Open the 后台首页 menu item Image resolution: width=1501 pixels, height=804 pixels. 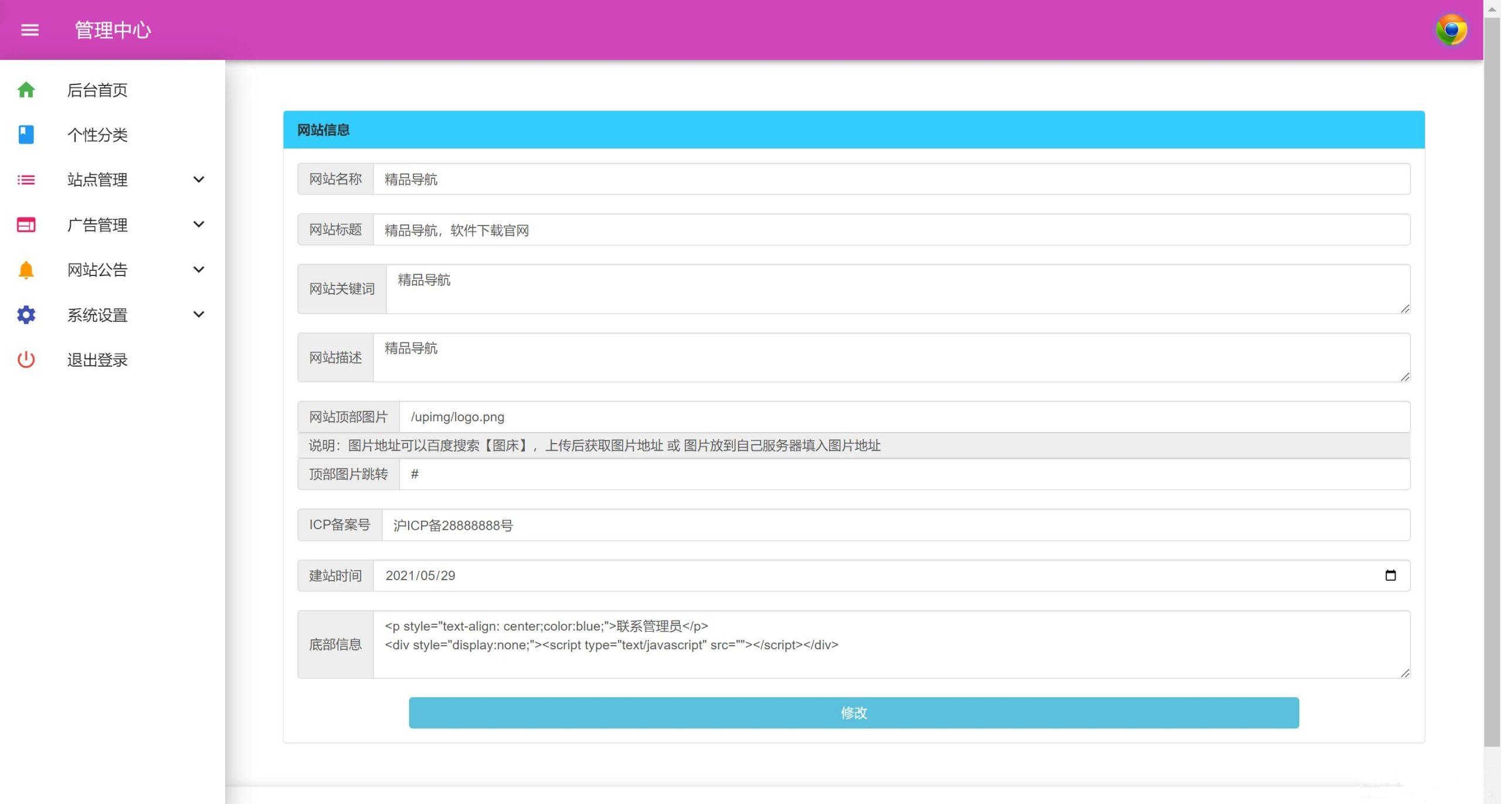tap(97, 90)
